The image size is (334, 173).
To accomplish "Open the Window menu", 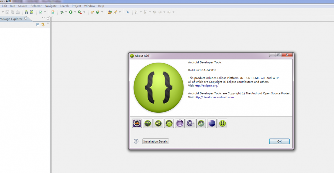I will (x=89, y=6).
